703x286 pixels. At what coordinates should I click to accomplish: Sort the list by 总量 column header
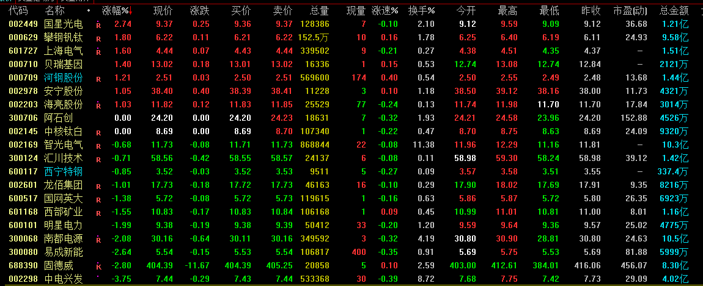click(319, 11)
